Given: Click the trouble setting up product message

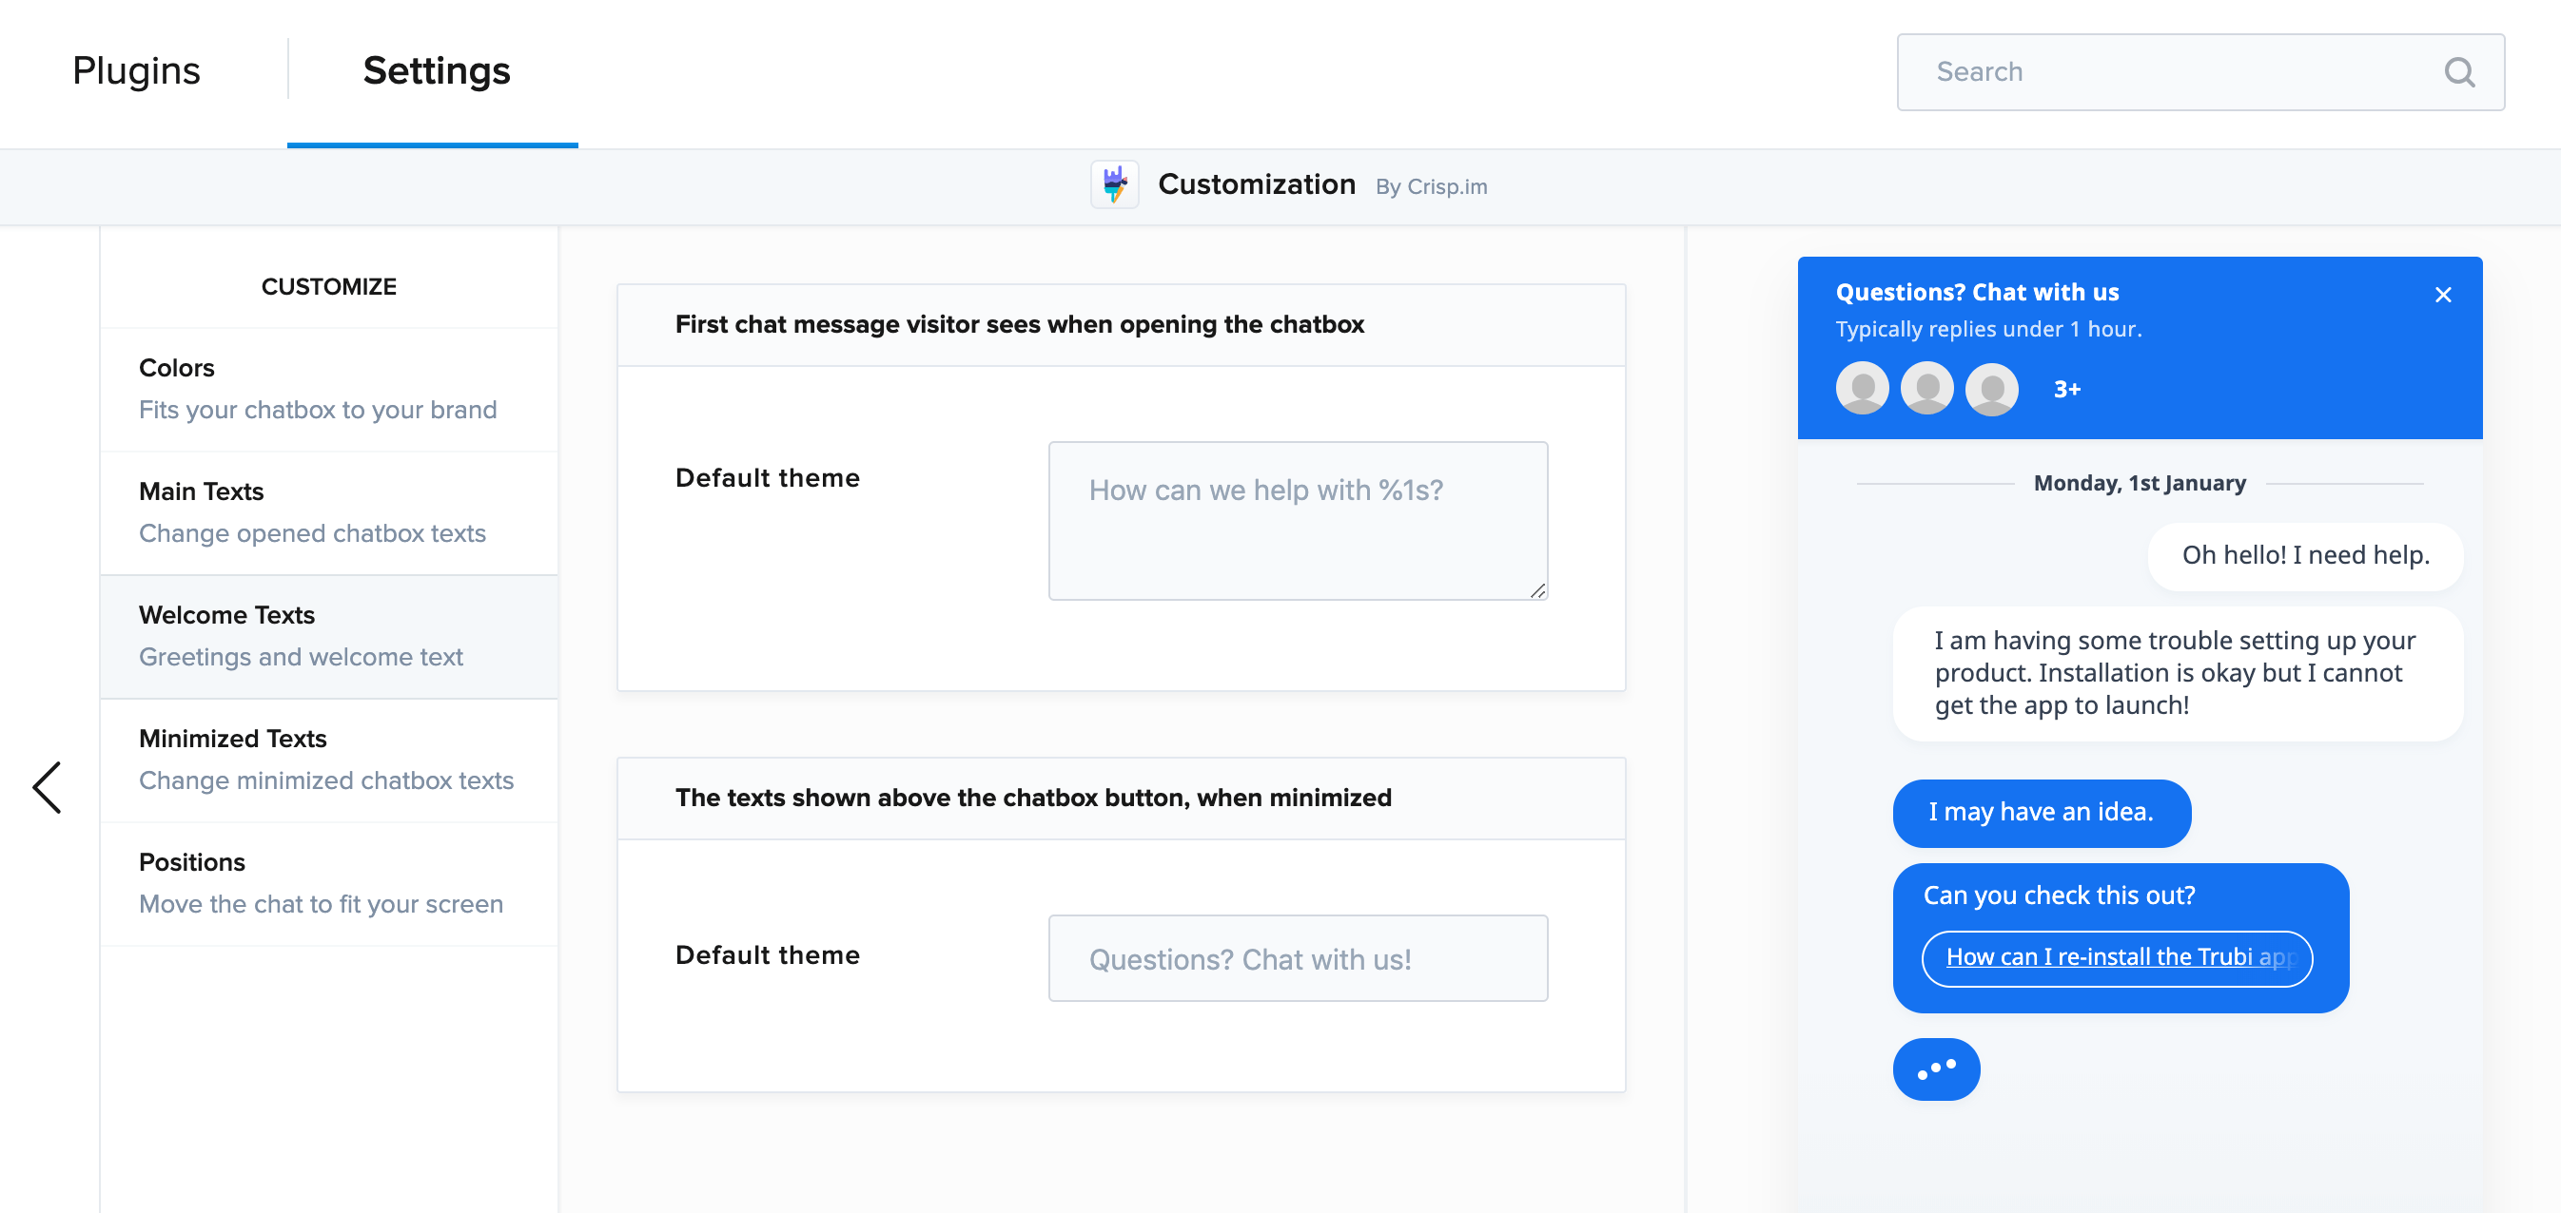Looking at the screenshot, I should (x=2177, y=674).
